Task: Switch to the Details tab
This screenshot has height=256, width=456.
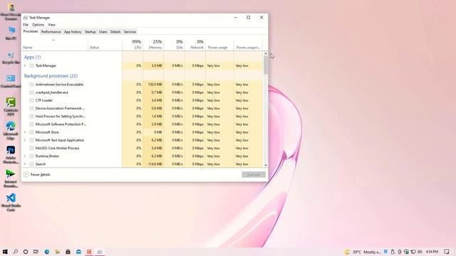Action: 115,31
